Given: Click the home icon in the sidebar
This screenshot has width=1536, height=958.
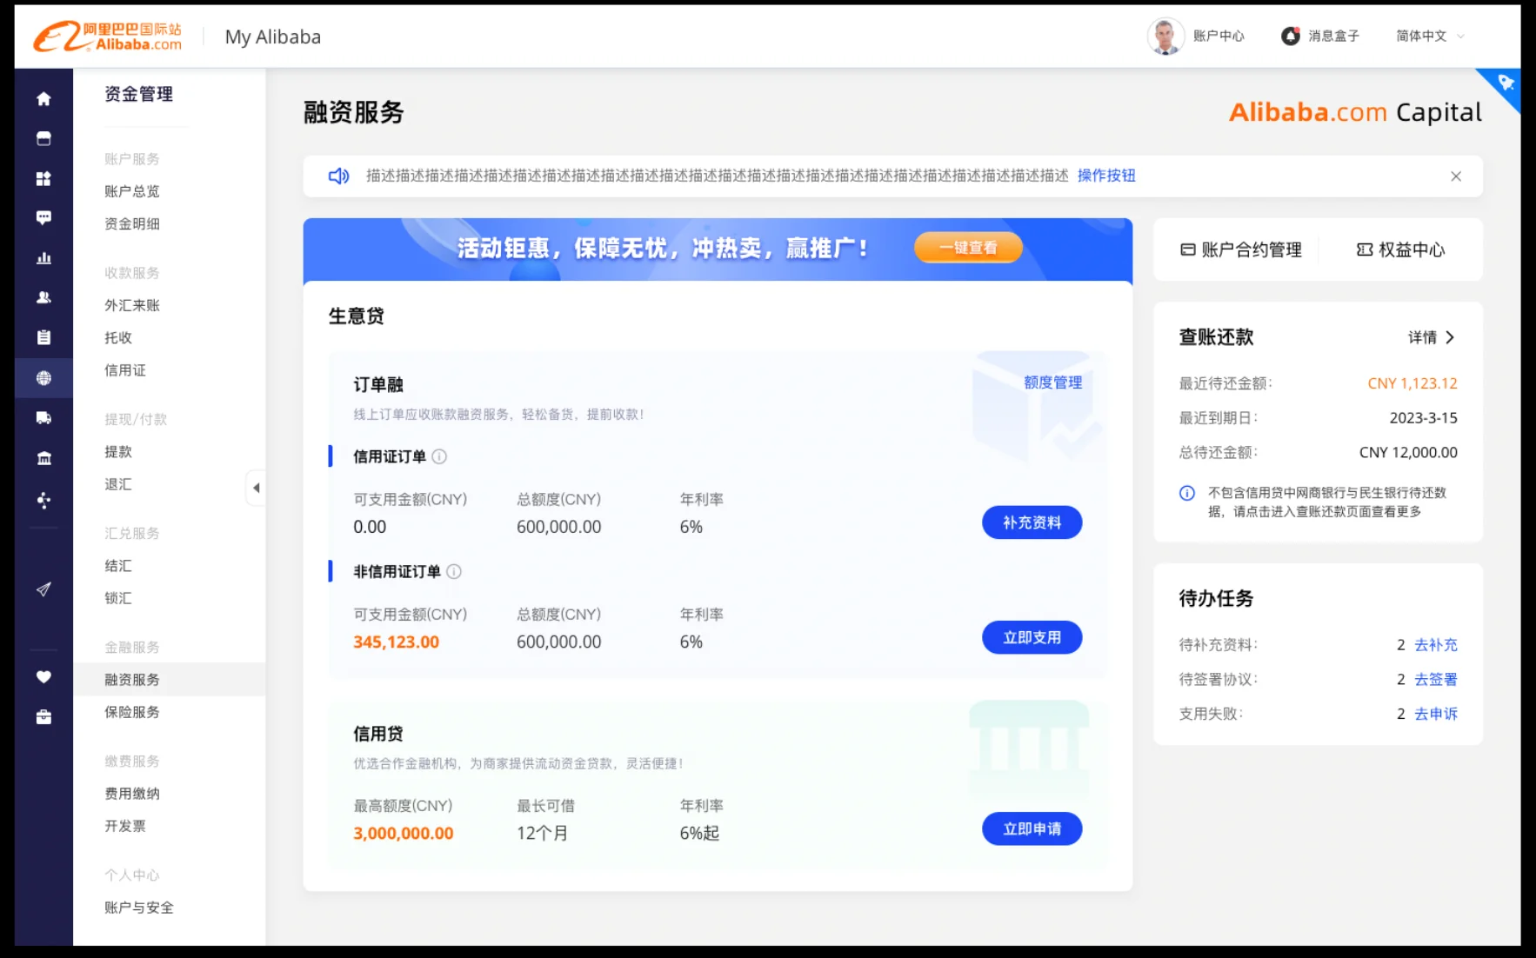Looking at the screenshot, I should click(x=43, y=99).
